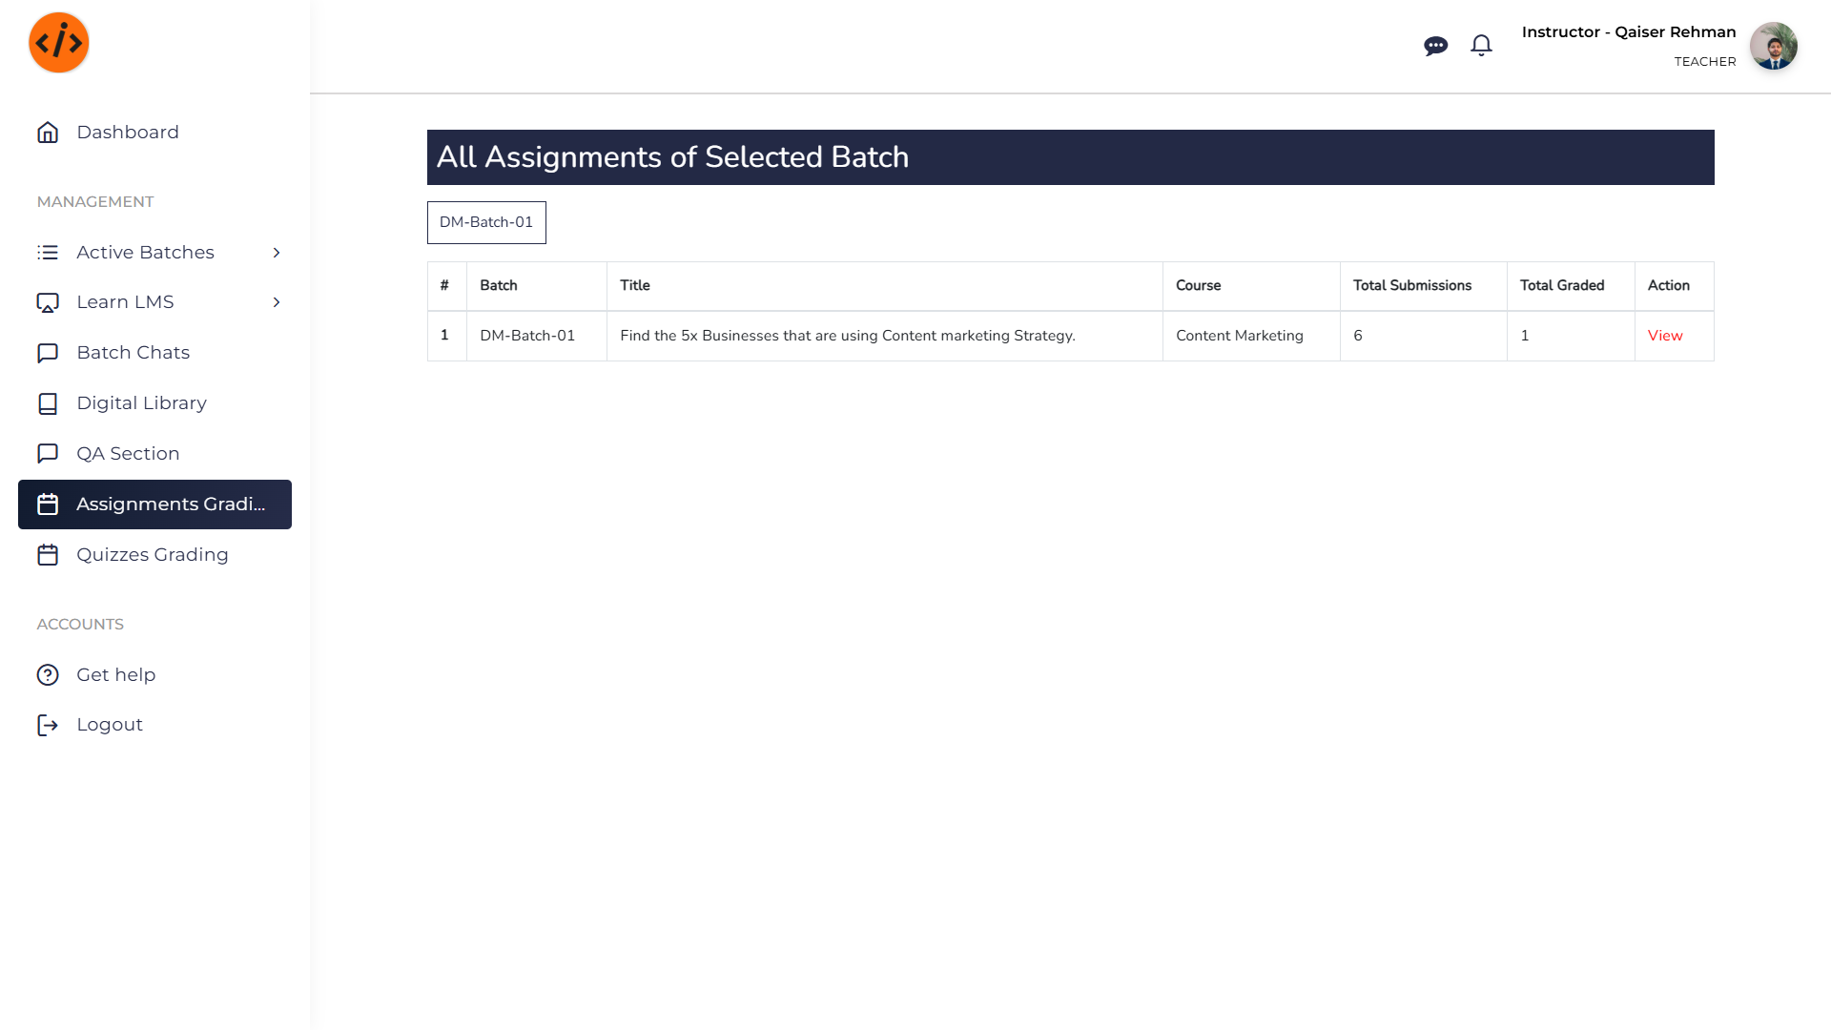The height and width of the screenshot is (1030, 1831).
Task: Click the Title column header
Action: [634, 285]
